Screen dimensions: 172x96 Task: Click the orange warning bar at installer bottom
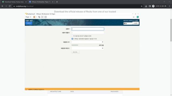pos(82,89)
